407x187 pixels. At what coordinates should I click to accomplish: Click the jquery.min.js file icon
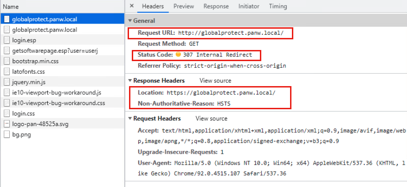(x=6, y=82)
